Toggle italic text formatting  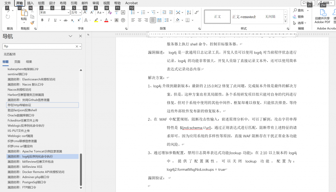pos(49,20)
